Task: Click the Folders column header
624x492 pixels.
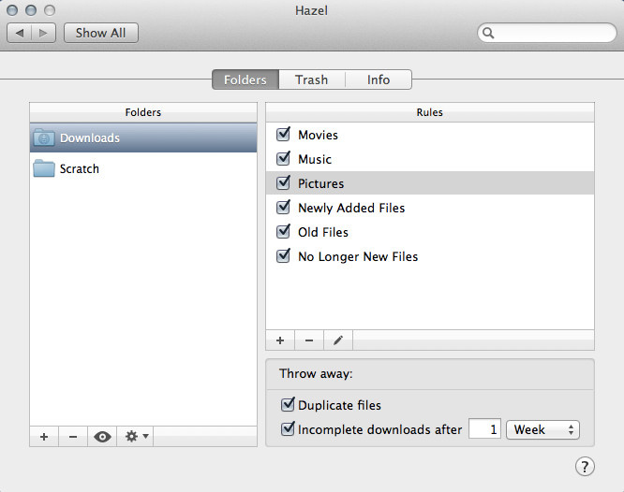Action: click(143, 112)
